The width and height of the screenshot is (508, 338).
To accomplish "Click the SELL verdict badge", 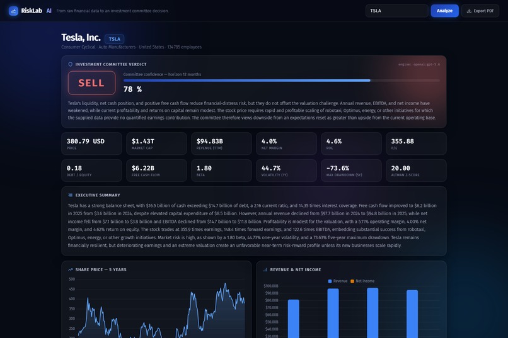I will click(91, 83).
